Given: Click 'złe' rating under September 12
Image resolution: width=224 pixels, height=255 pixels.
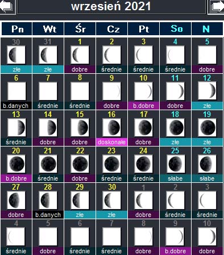Looking at the screenshot, I should pyautogui.click(x=207, y=106).
